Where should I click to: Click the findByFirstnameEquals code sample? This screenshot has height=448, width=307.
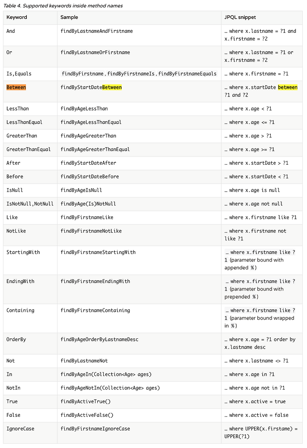pos(187,74)
